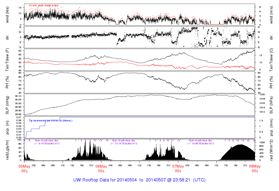Click the 'Tair/Tdew (F)' axis label

7,60
